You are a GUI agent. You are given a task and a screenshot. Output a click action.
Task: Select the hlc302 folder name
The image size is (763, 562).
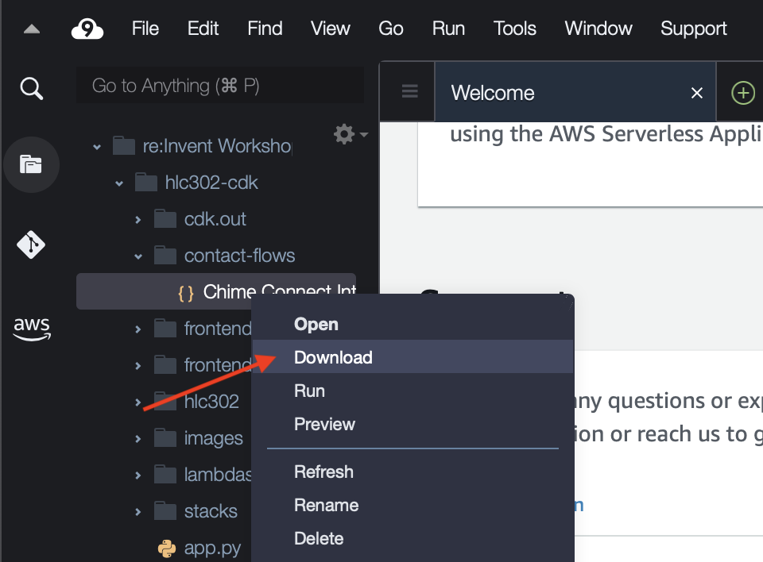(211, 402)
